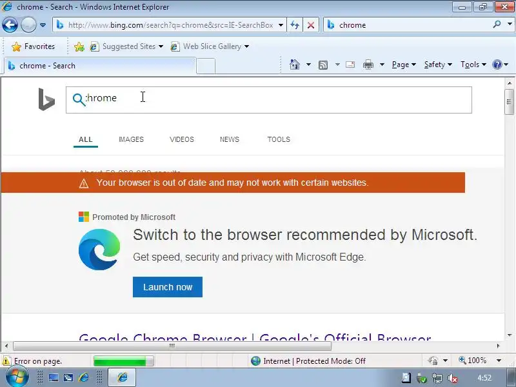Click the Read Mail icon
The width and height of the screenshot is (516, 387).
pyautogui.click(x=350, y=64)
